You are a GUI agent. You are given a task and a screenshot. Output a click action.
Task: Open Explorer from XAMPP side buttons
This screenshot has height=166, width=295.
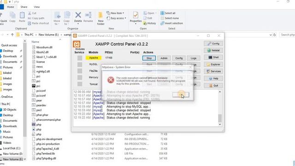click(x=213, y=65)
